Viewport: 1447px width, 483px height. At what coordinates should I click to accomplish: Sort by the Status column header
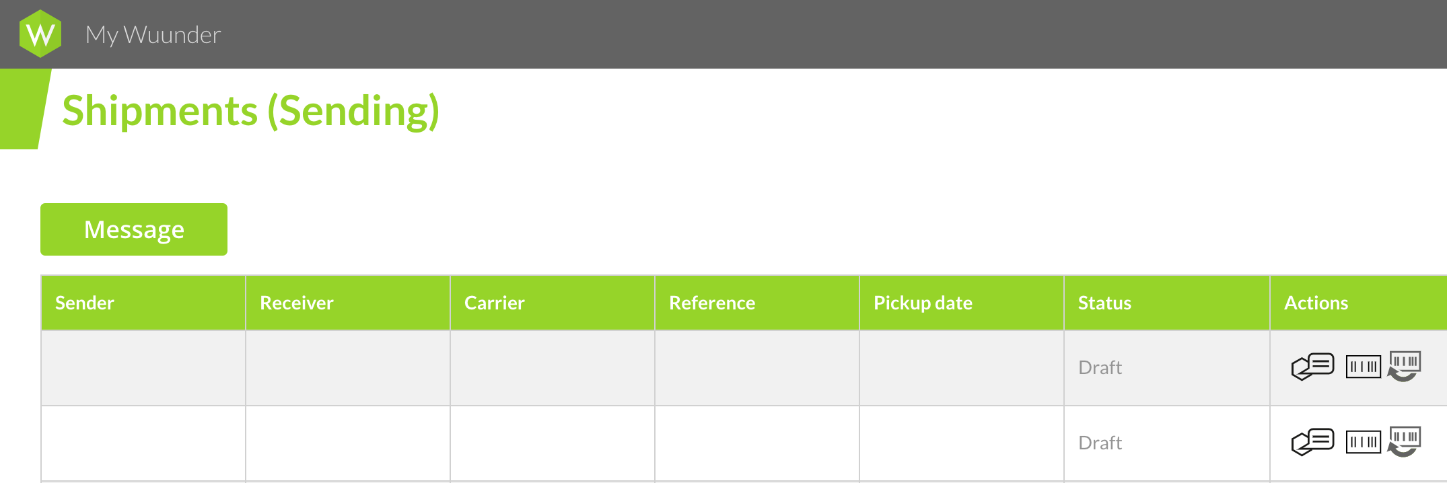tap(1104, 303)
